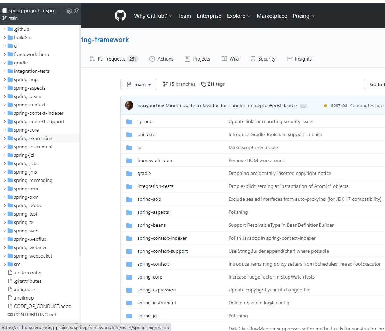This screenshot has height=331, width=385.
Task: Go to the Enterprise page
Action: [x=209, y=16]
